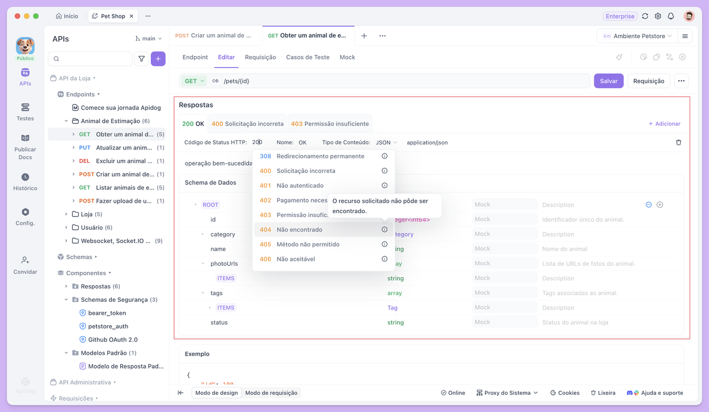Image resolution: width=709 pixels, height=412 pixels.
Task: Select the 400 Solicitação incorreta response tab
Action: coord(248,123)
